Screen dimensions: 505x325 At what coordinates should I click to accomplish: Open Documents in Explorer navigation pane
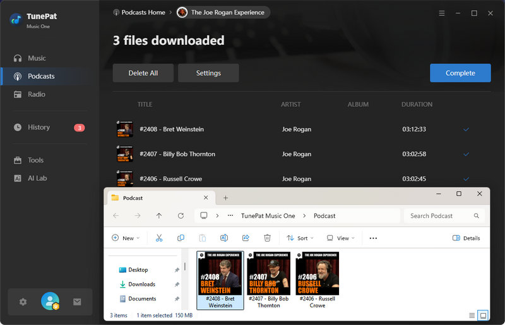(142, 298)
